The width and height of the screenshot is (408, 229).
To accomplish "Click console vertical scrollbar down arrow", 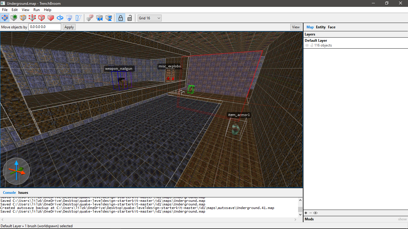I will pos(300,214).
